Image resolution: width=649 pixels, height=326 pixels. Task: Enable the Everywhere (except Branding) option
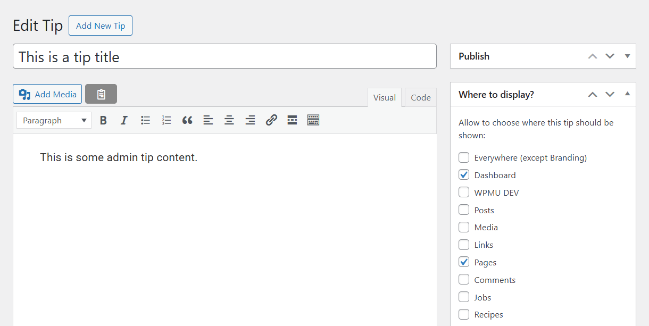[463, 157]
